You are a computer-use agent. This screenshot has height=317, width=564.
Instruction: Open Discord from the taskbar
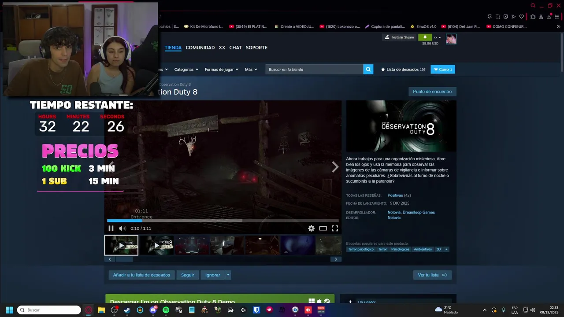tap(153, 310)
